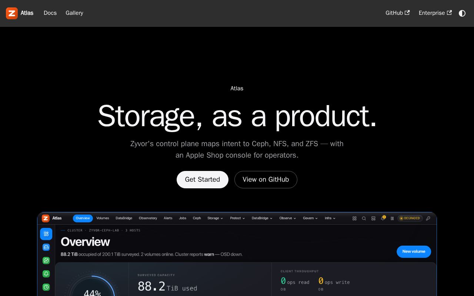Select the blue storage drive sidebar icon
The height and width of the screenshot is (296, 474).
(x=46, y=247)
